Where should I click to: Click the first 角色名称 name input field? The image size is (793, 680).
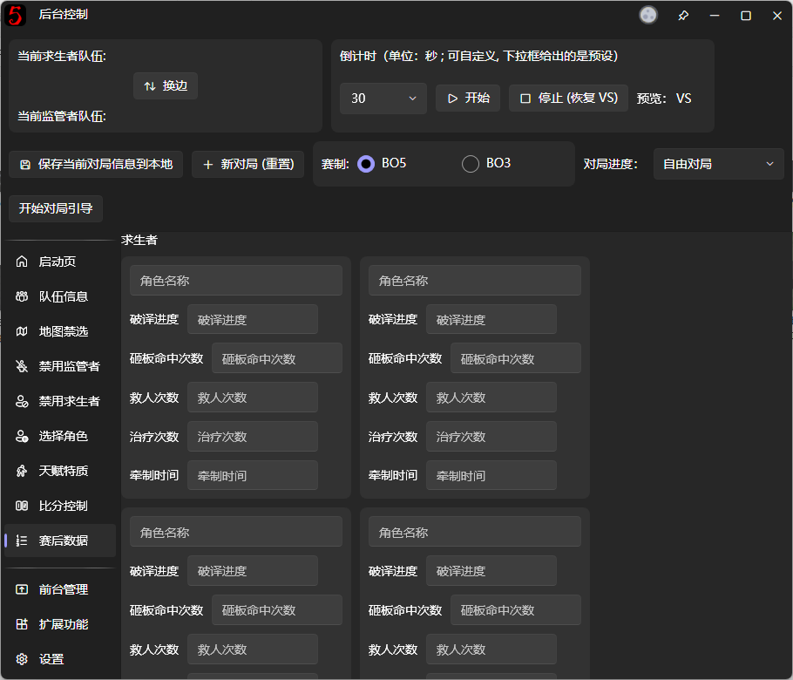click(x=235, y=280)
